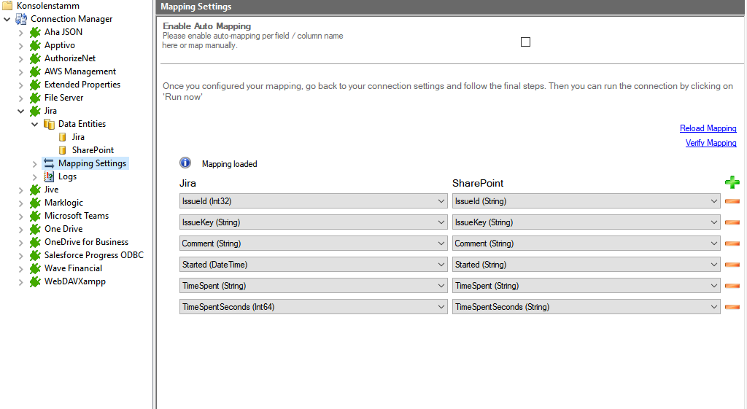
Task: Collapse the Jira connection node
Action: coord(21,111)
